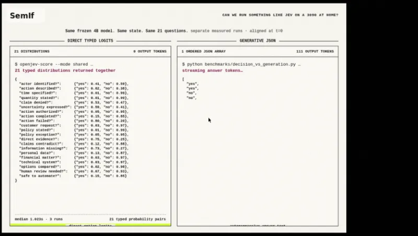Select the "technical system?" row

pyautogui.click(x=74, y=162)
